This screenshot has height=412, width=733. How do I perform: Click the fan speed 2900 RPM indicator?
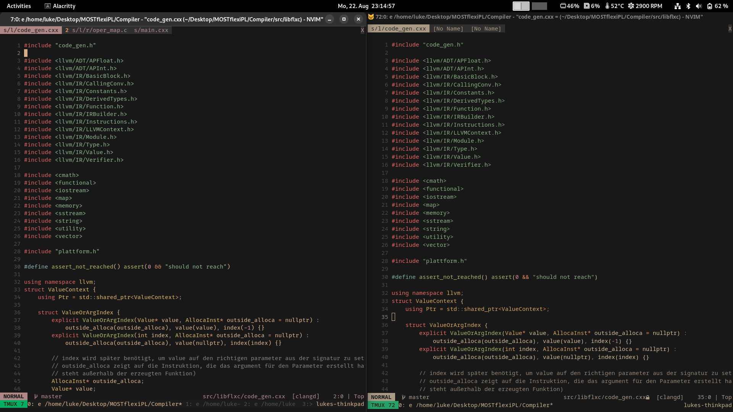[x=645, y=6]
